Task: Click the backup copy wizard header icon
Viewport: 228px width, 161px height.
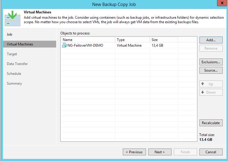Action: point(12,18)
